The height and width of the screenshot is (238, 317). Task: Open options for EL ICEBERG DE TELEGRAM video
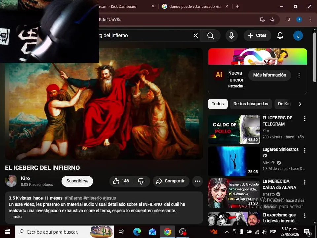pyautogui.click(x=305, y=119)
